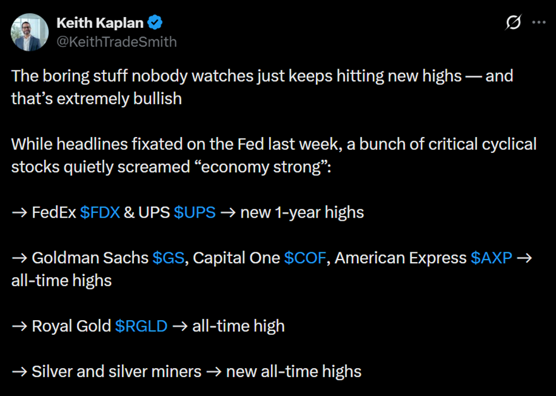
Task: Open the Grok explain-post icon
Action: [514, 22]
